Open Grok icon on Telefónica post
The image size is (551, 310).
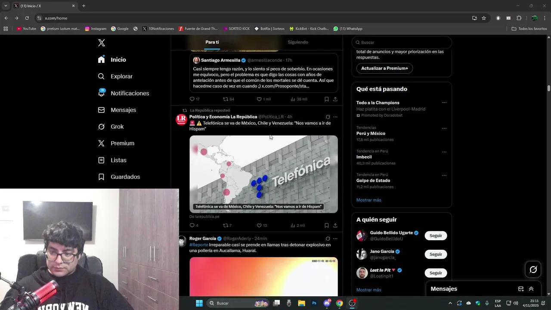tap(328, 117)
